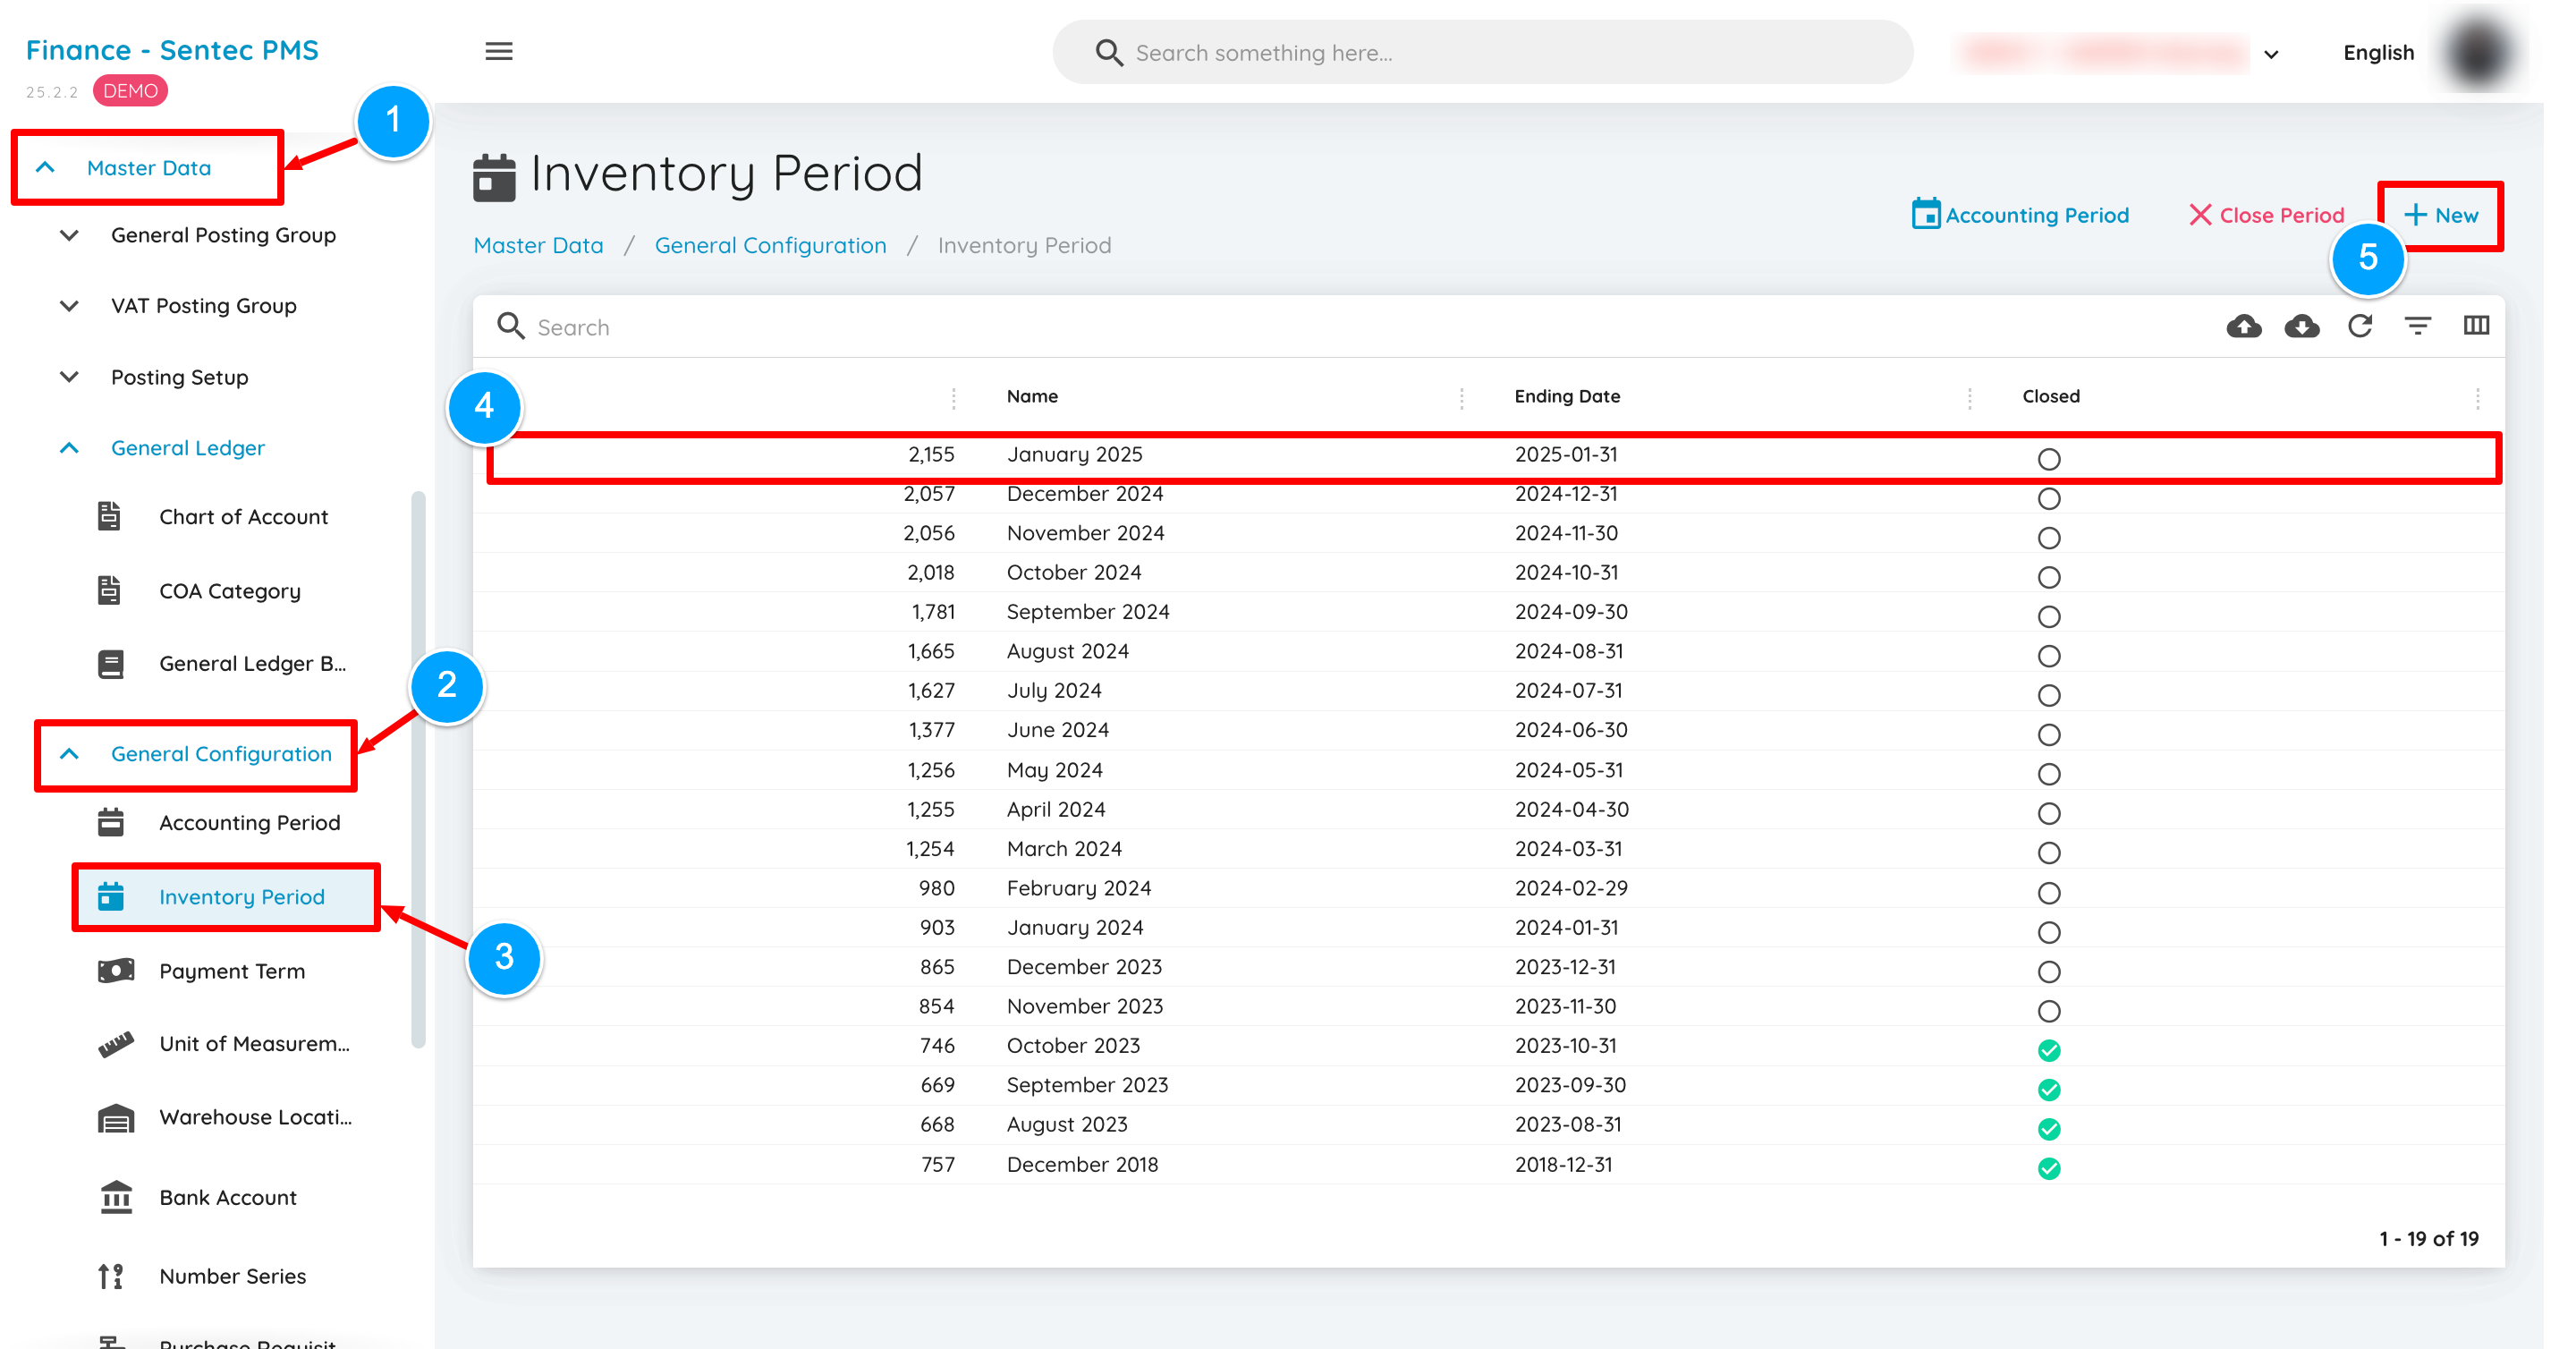Image resolution: width=2576 pixels, height=1349 pixels.
Task: Sort by Ending Date column header
Action: [1566, 397]
